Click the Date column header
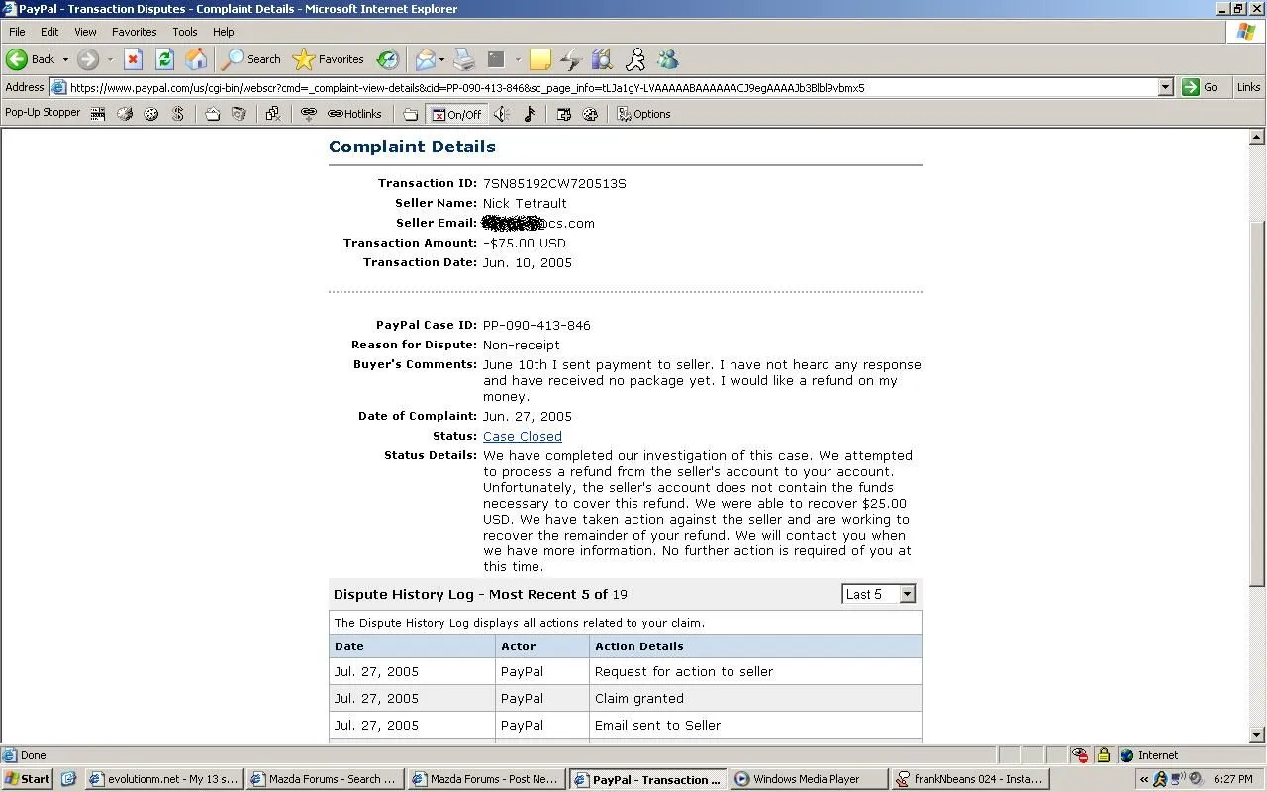Viewport: 1267px width, 792px height. [412, 646]
